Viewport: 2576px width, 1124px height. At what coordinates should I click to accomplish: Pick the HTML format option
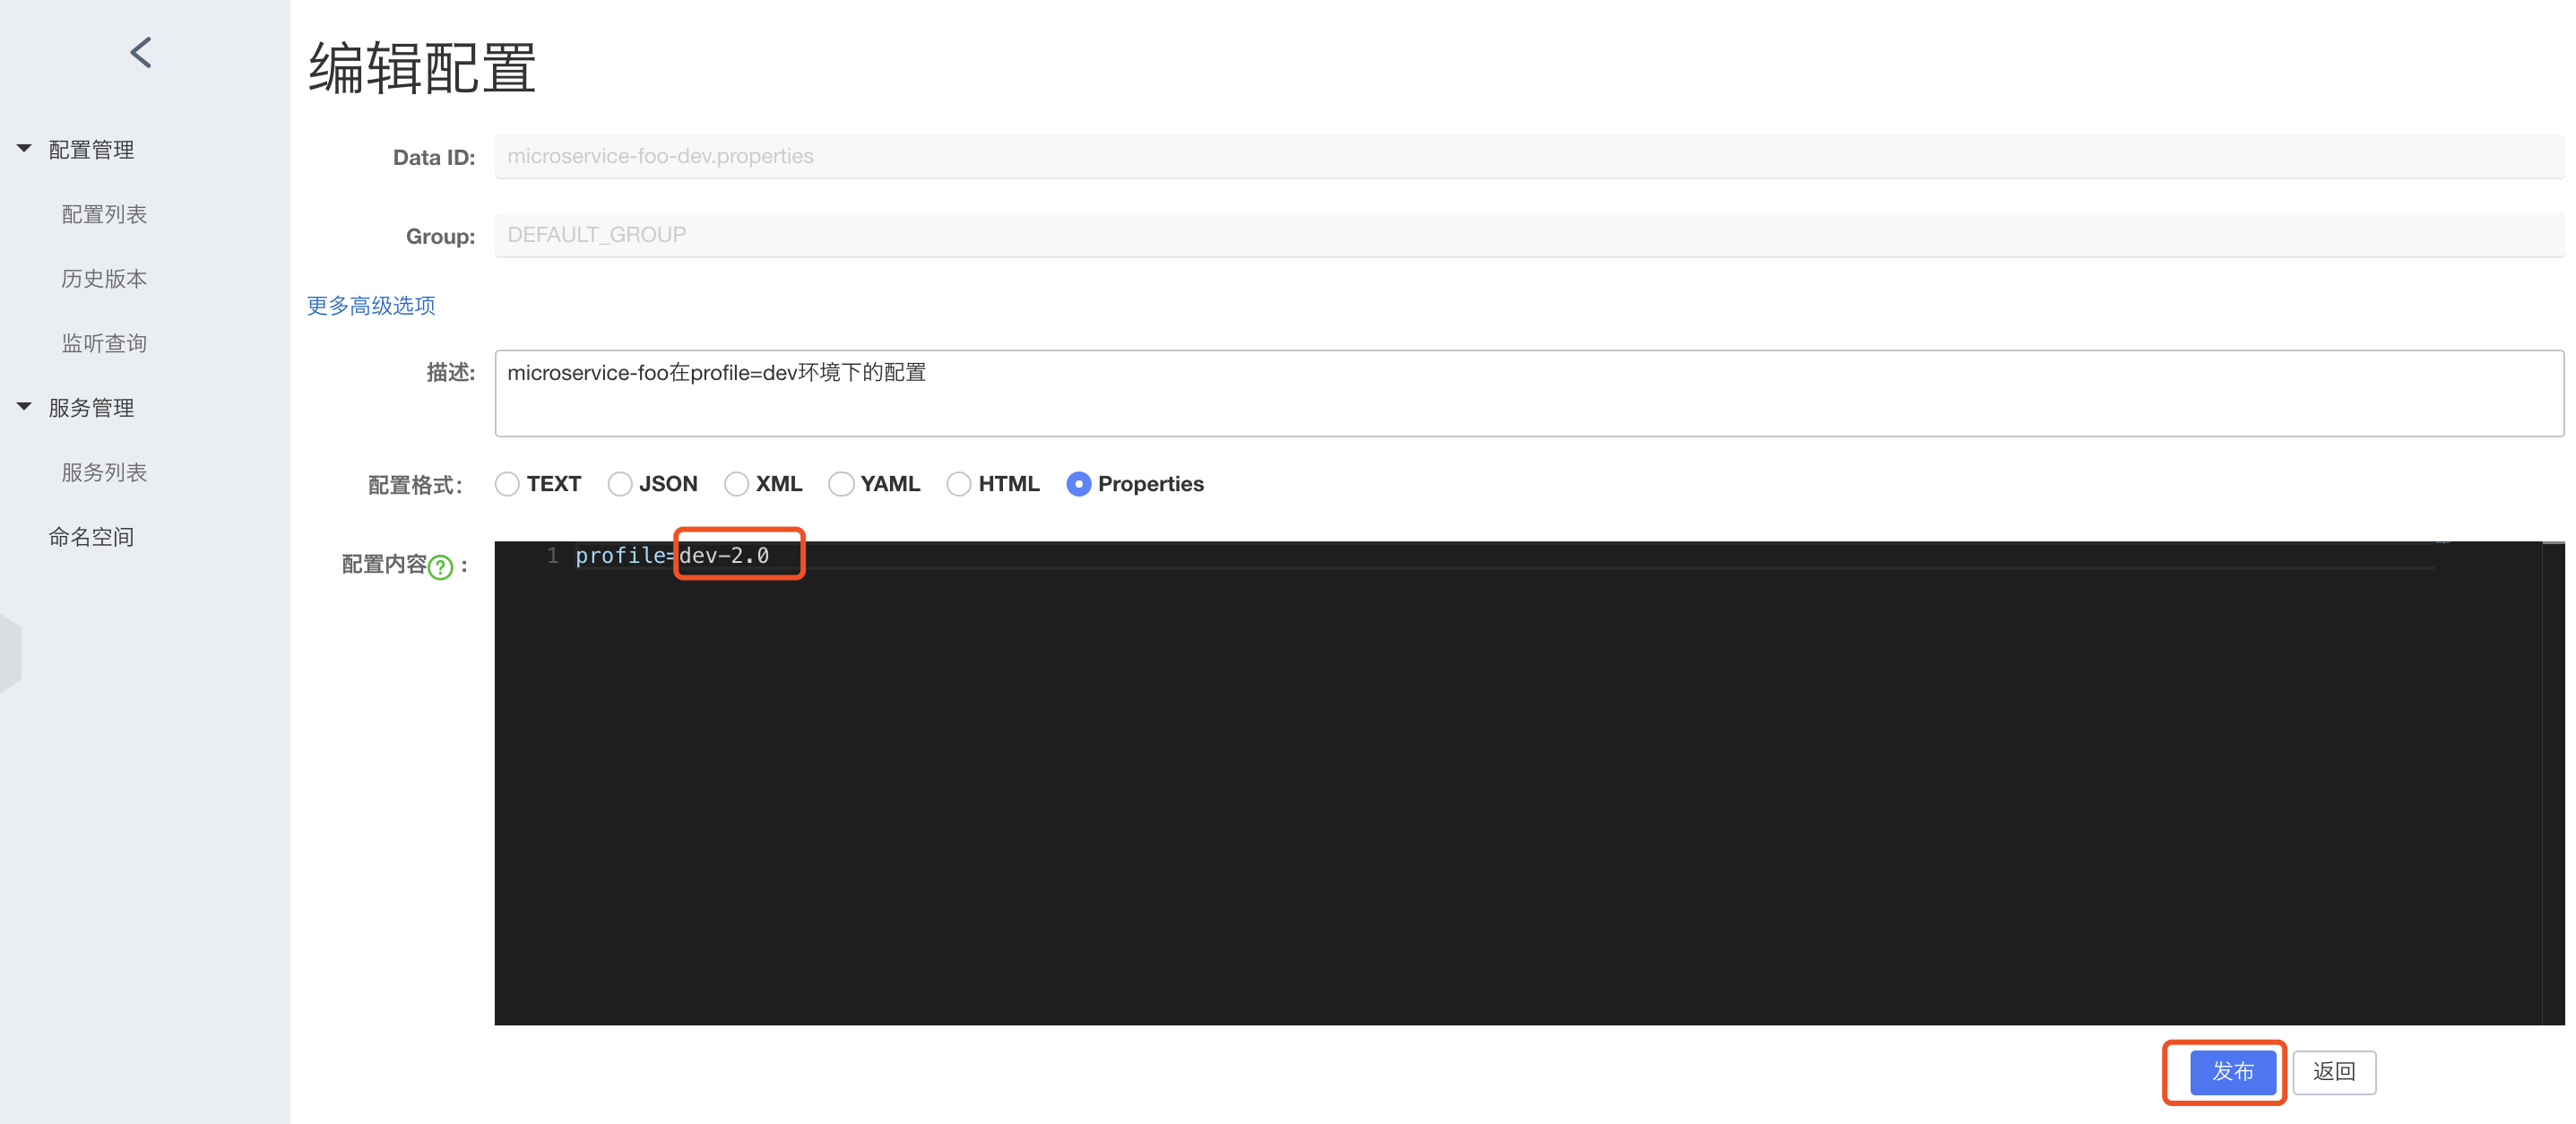(x=958, y=484)
